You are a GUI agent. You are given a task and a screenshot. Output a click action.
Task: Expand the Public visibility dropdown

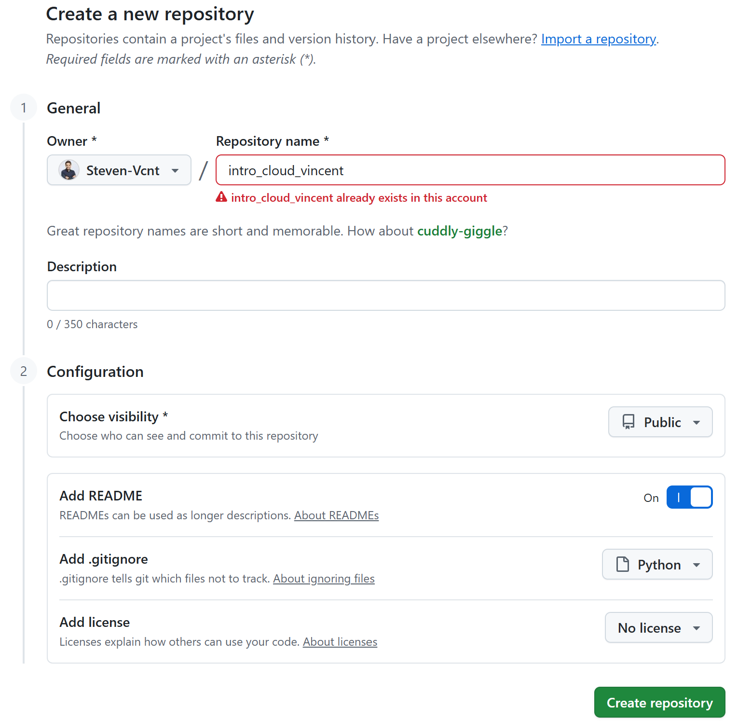click(660, 422)
